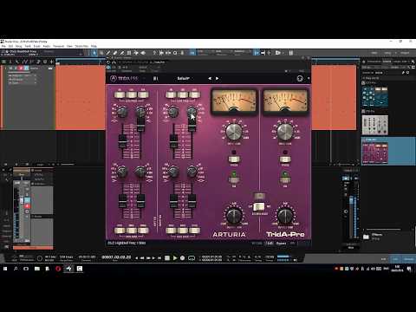Toggle the plugin power button in plugin window
Image resolution: width=416 pixels, height=312 pixels.
[108, 68]
